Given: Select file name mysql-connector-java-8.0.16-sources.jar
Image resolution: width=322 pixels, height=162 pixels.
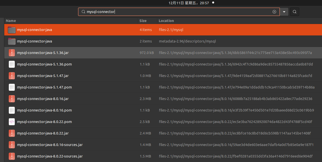Looking at the screenshot, I should 50,145.
